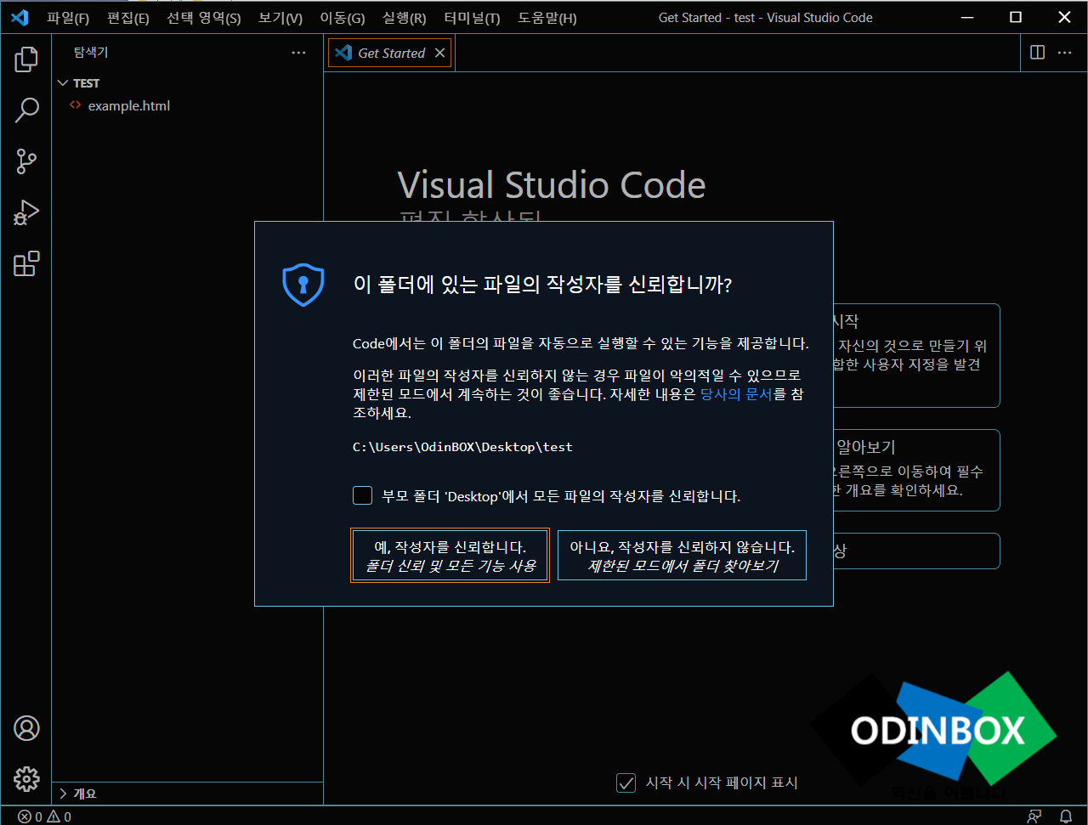Viewport: 1088px width, 825px height.
Task: Toggle show welcome page on startup checkbox
Action: [626, 783]
